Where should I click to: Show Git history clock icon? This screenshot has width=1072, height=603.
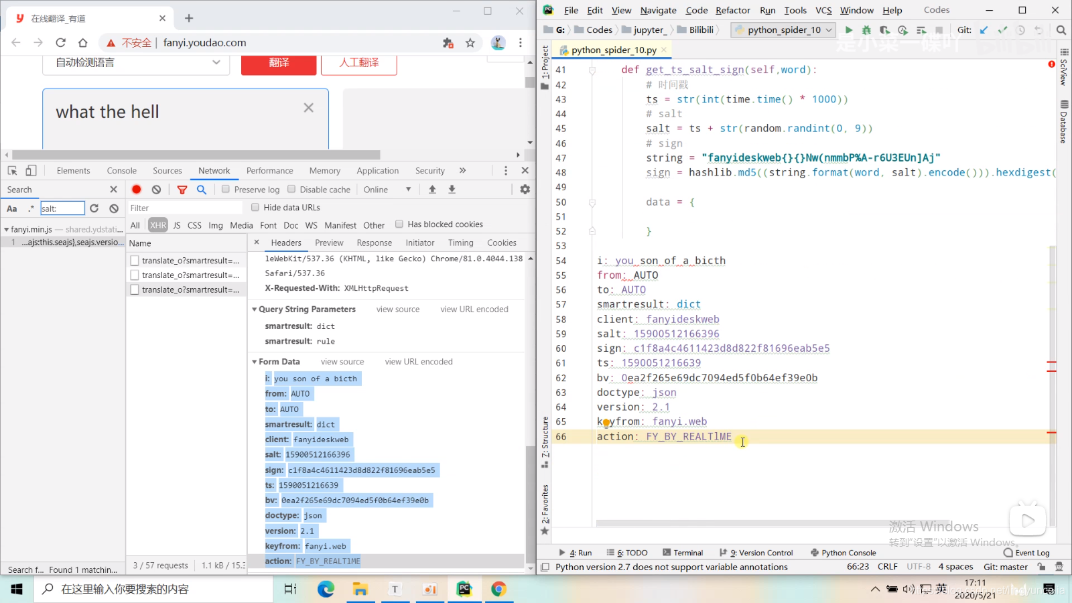[x=1020, y=30]
